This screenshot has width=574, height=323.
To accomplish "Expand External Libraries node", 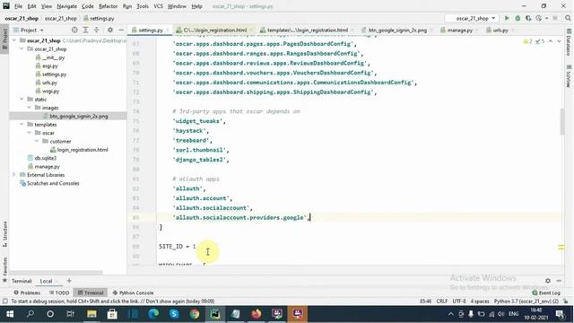I will click(x=14, y=175).
